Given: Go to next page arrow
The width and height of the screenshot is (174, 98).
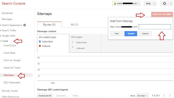Looking at the screenshot, I should coord(170,96).
